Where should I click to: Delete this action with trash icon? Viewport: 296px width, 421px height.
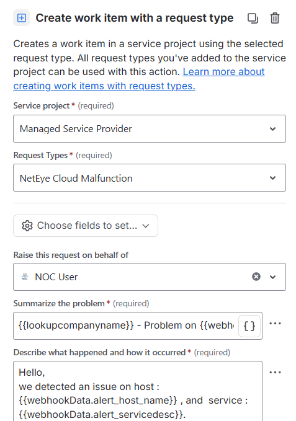[x=275, y=18]
